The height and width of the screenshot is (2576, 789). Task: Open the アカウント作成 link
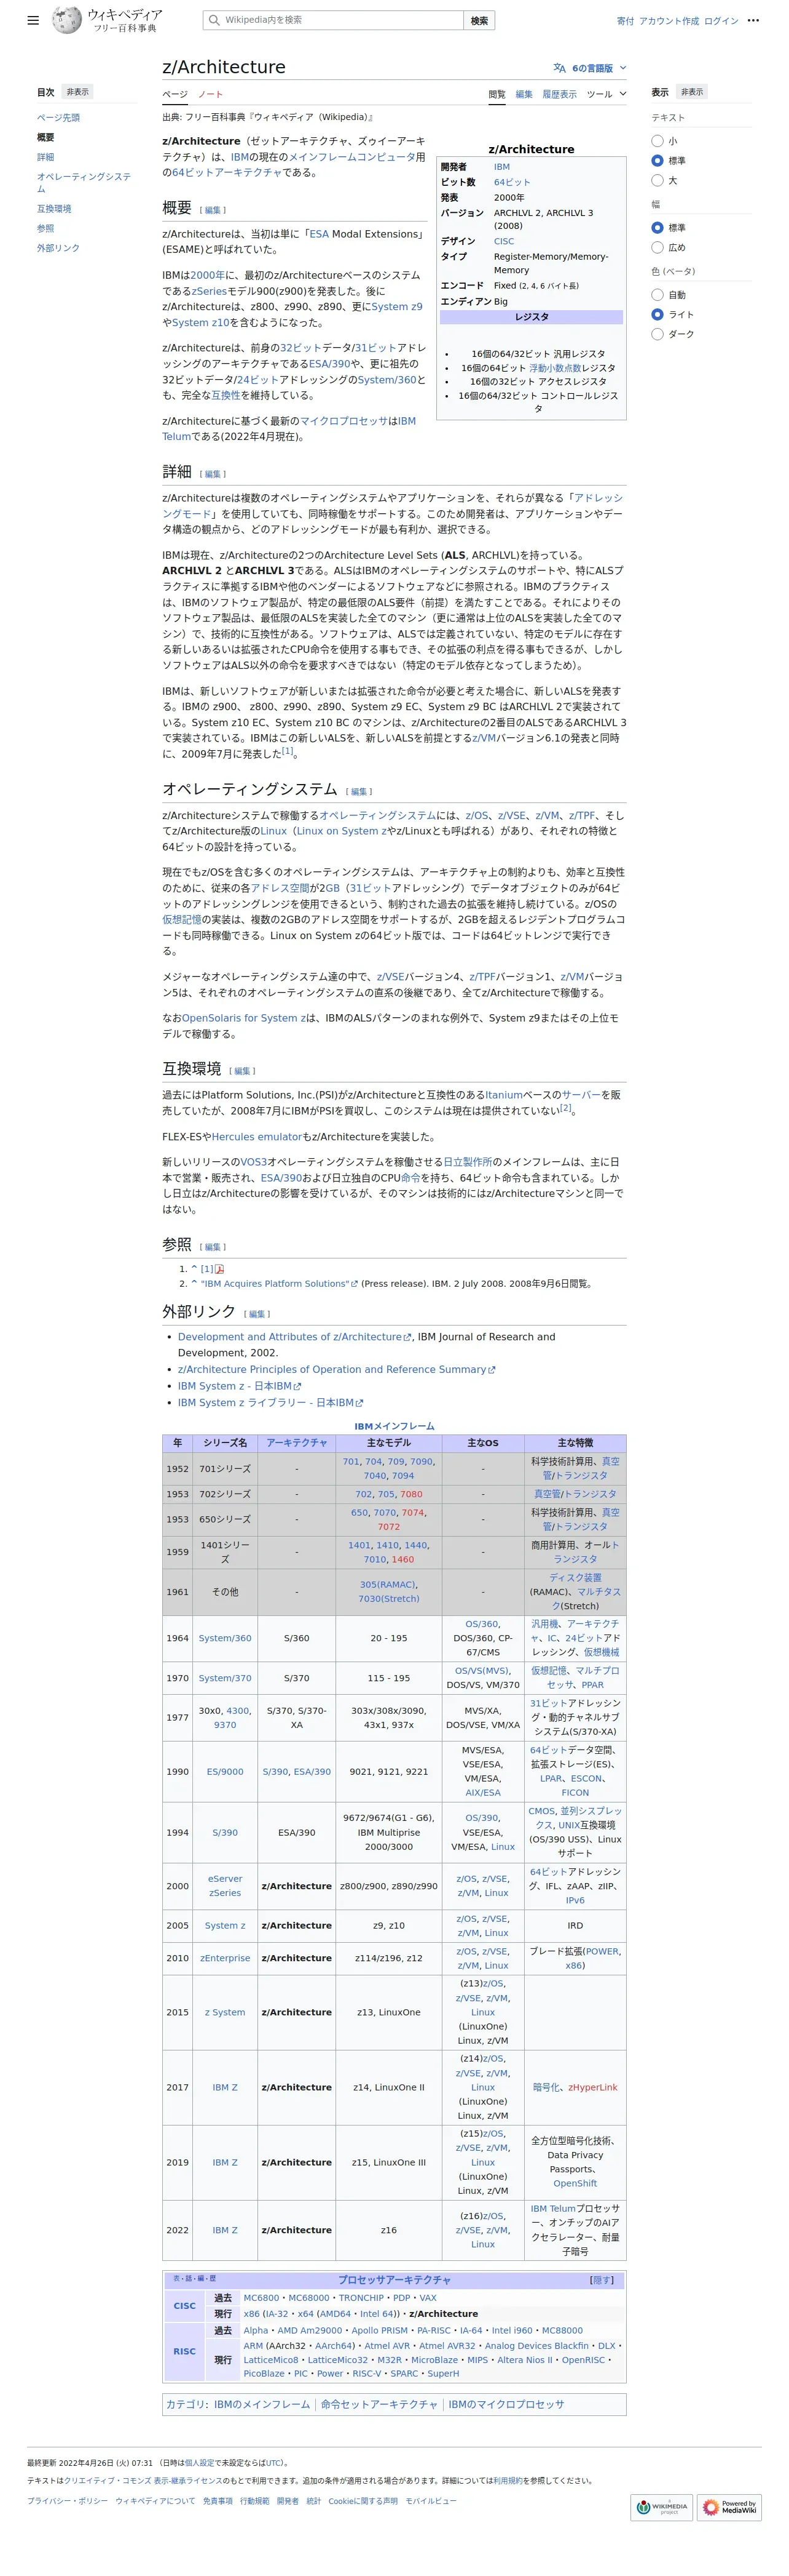669,21
